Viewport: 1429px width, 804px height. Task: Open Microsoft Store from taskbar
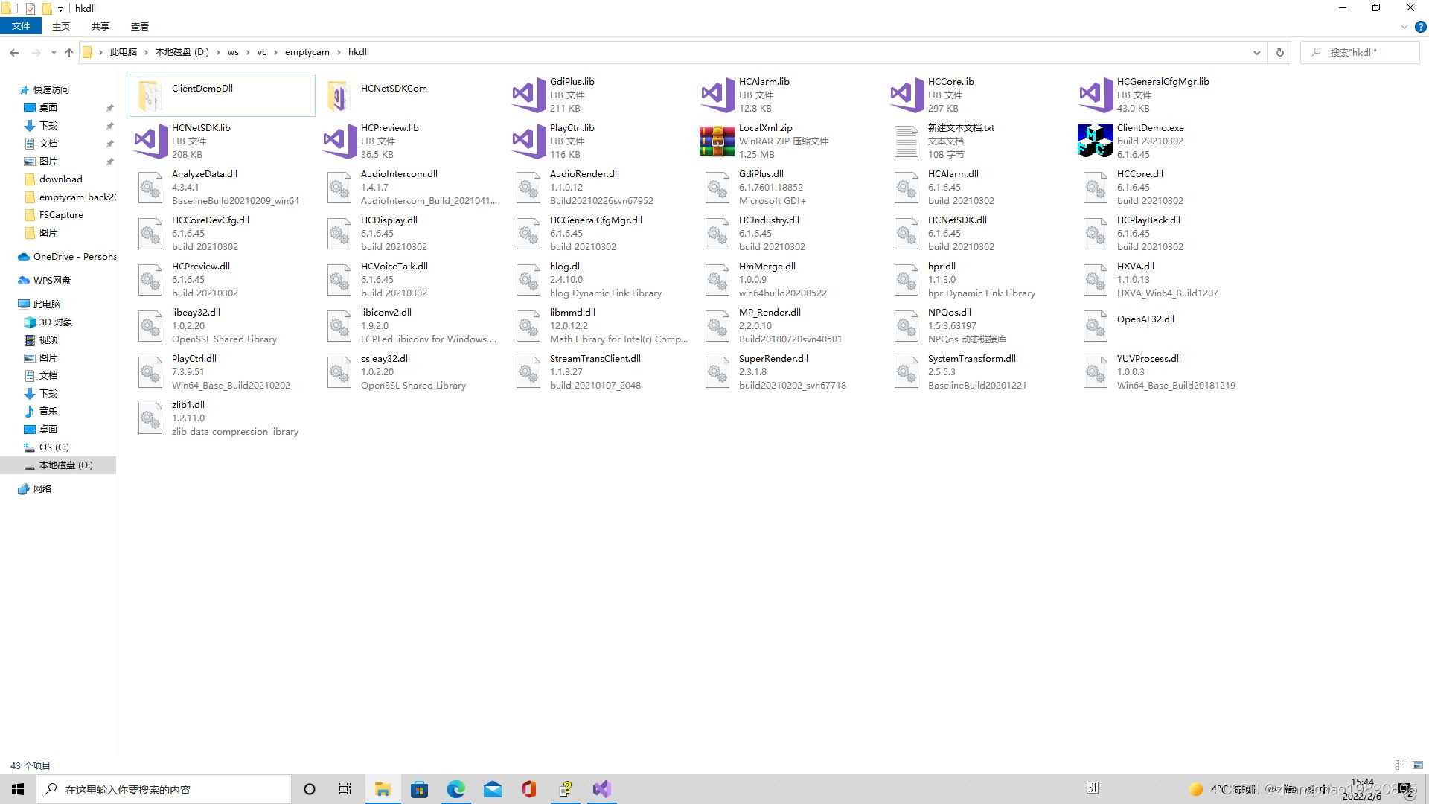point(419,789)
